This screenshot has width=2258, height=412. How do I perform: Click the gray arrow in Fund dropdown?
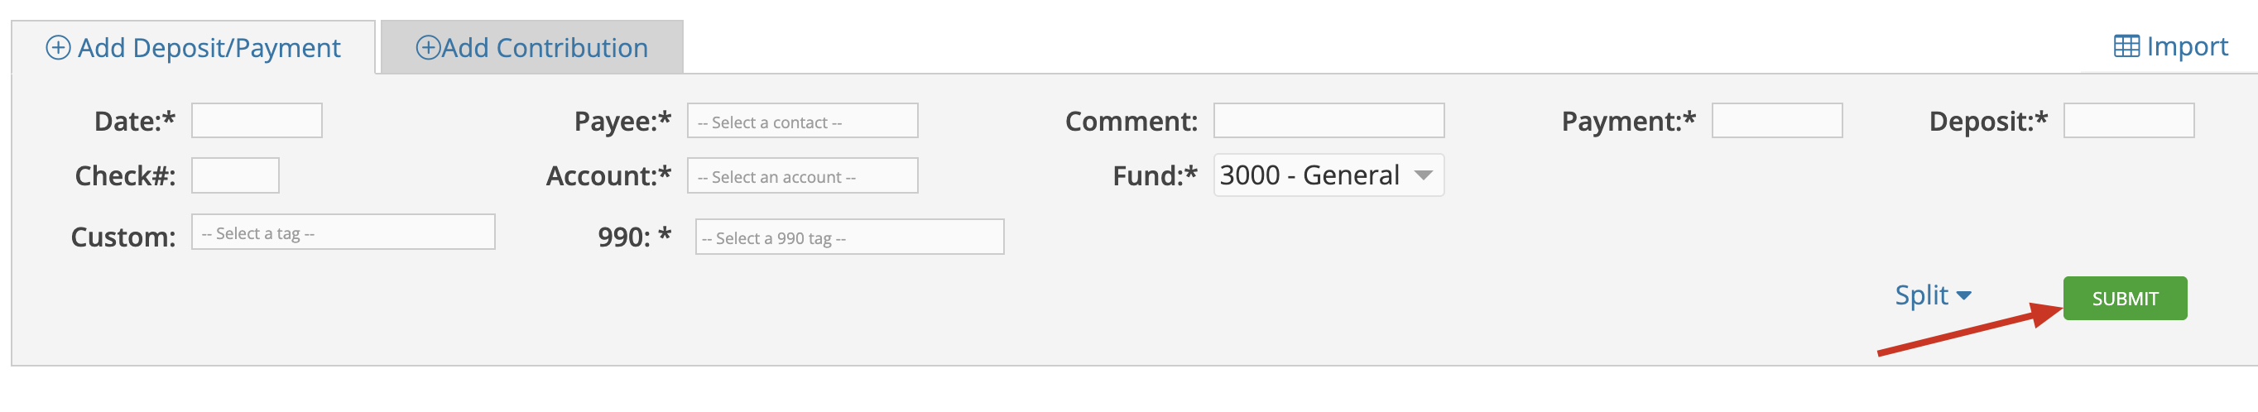[x=1424, y=175]
